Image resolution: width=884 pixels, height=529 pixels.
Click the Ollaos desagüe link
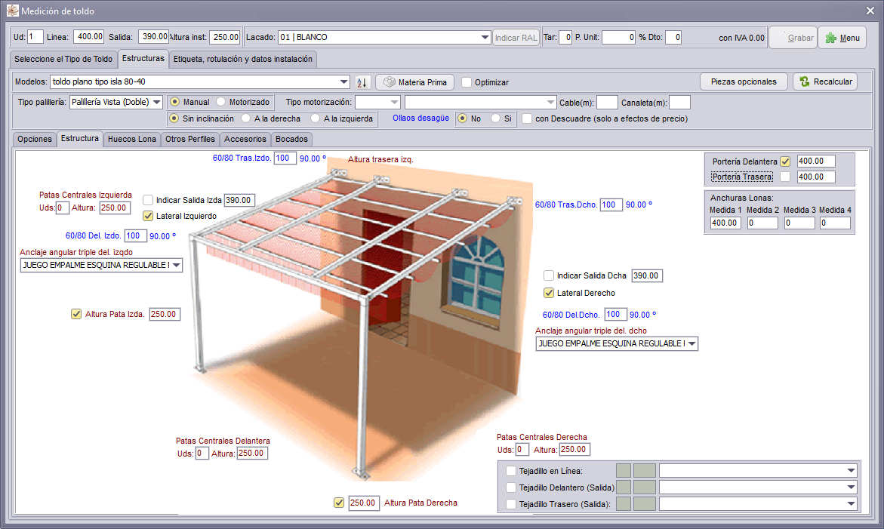421,118
